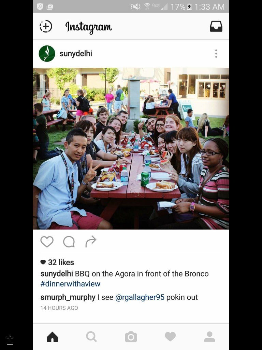Like the post with the heart icon
The image size is (262, 350).
coord(47,242)
